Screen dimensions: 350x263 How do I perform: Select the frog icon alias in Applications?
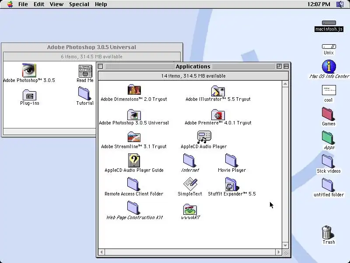190,210
